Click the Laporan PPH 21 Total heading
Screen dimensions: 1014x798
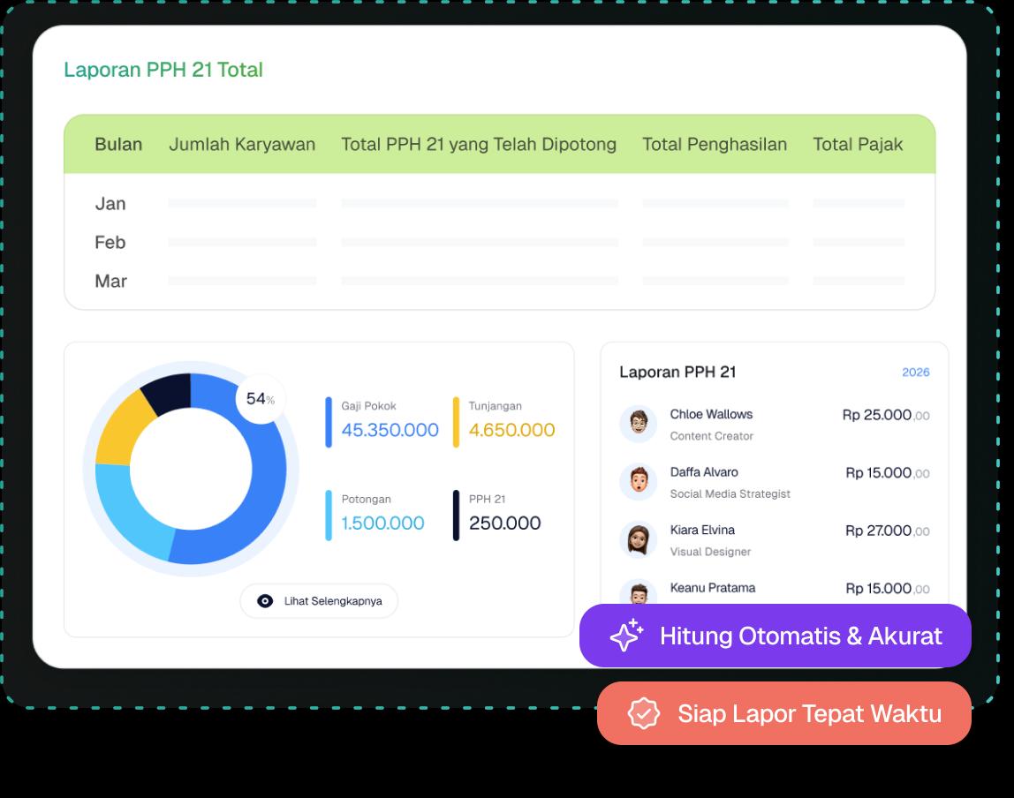pyautogui.click(x=163, y=71)
